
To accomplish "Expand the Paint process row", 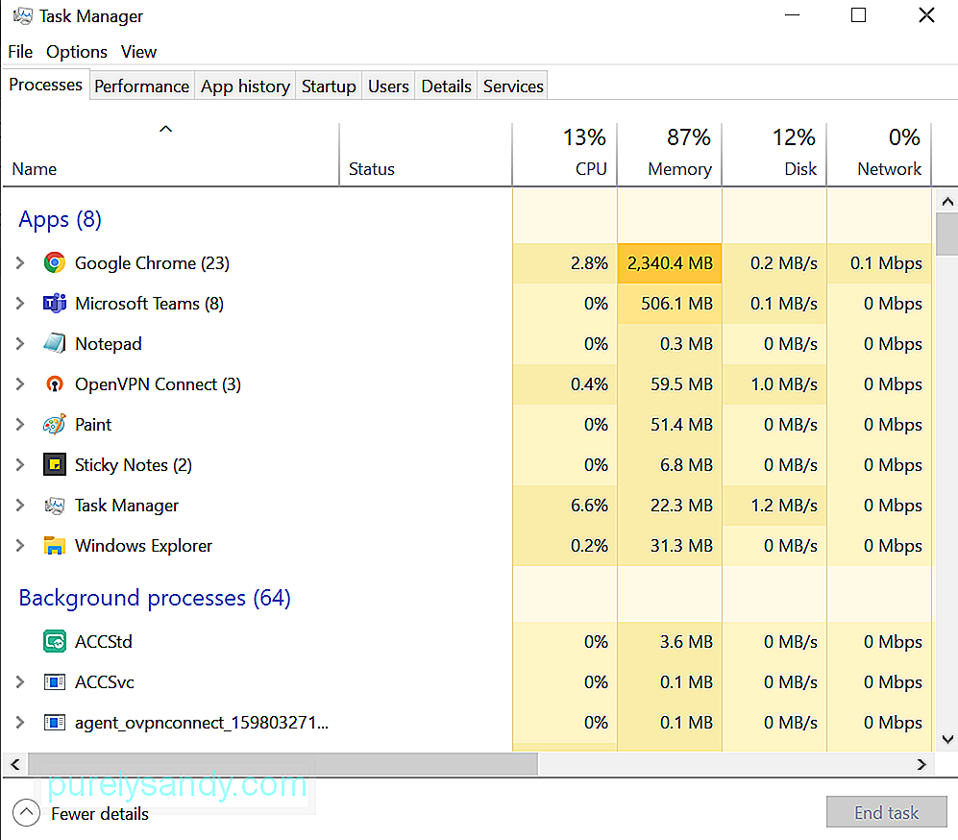I will [x=20, y=425].
